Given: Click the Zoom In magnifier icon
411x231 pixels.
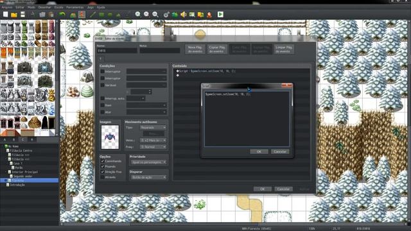Looking at the screenshot, I should [138, 14].
